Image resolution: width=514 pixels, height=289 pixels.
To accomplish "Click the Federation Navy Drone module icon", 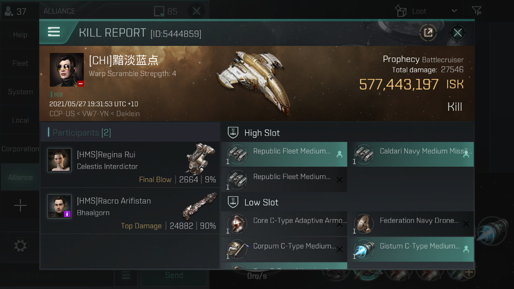I will (x=364, y=224).
